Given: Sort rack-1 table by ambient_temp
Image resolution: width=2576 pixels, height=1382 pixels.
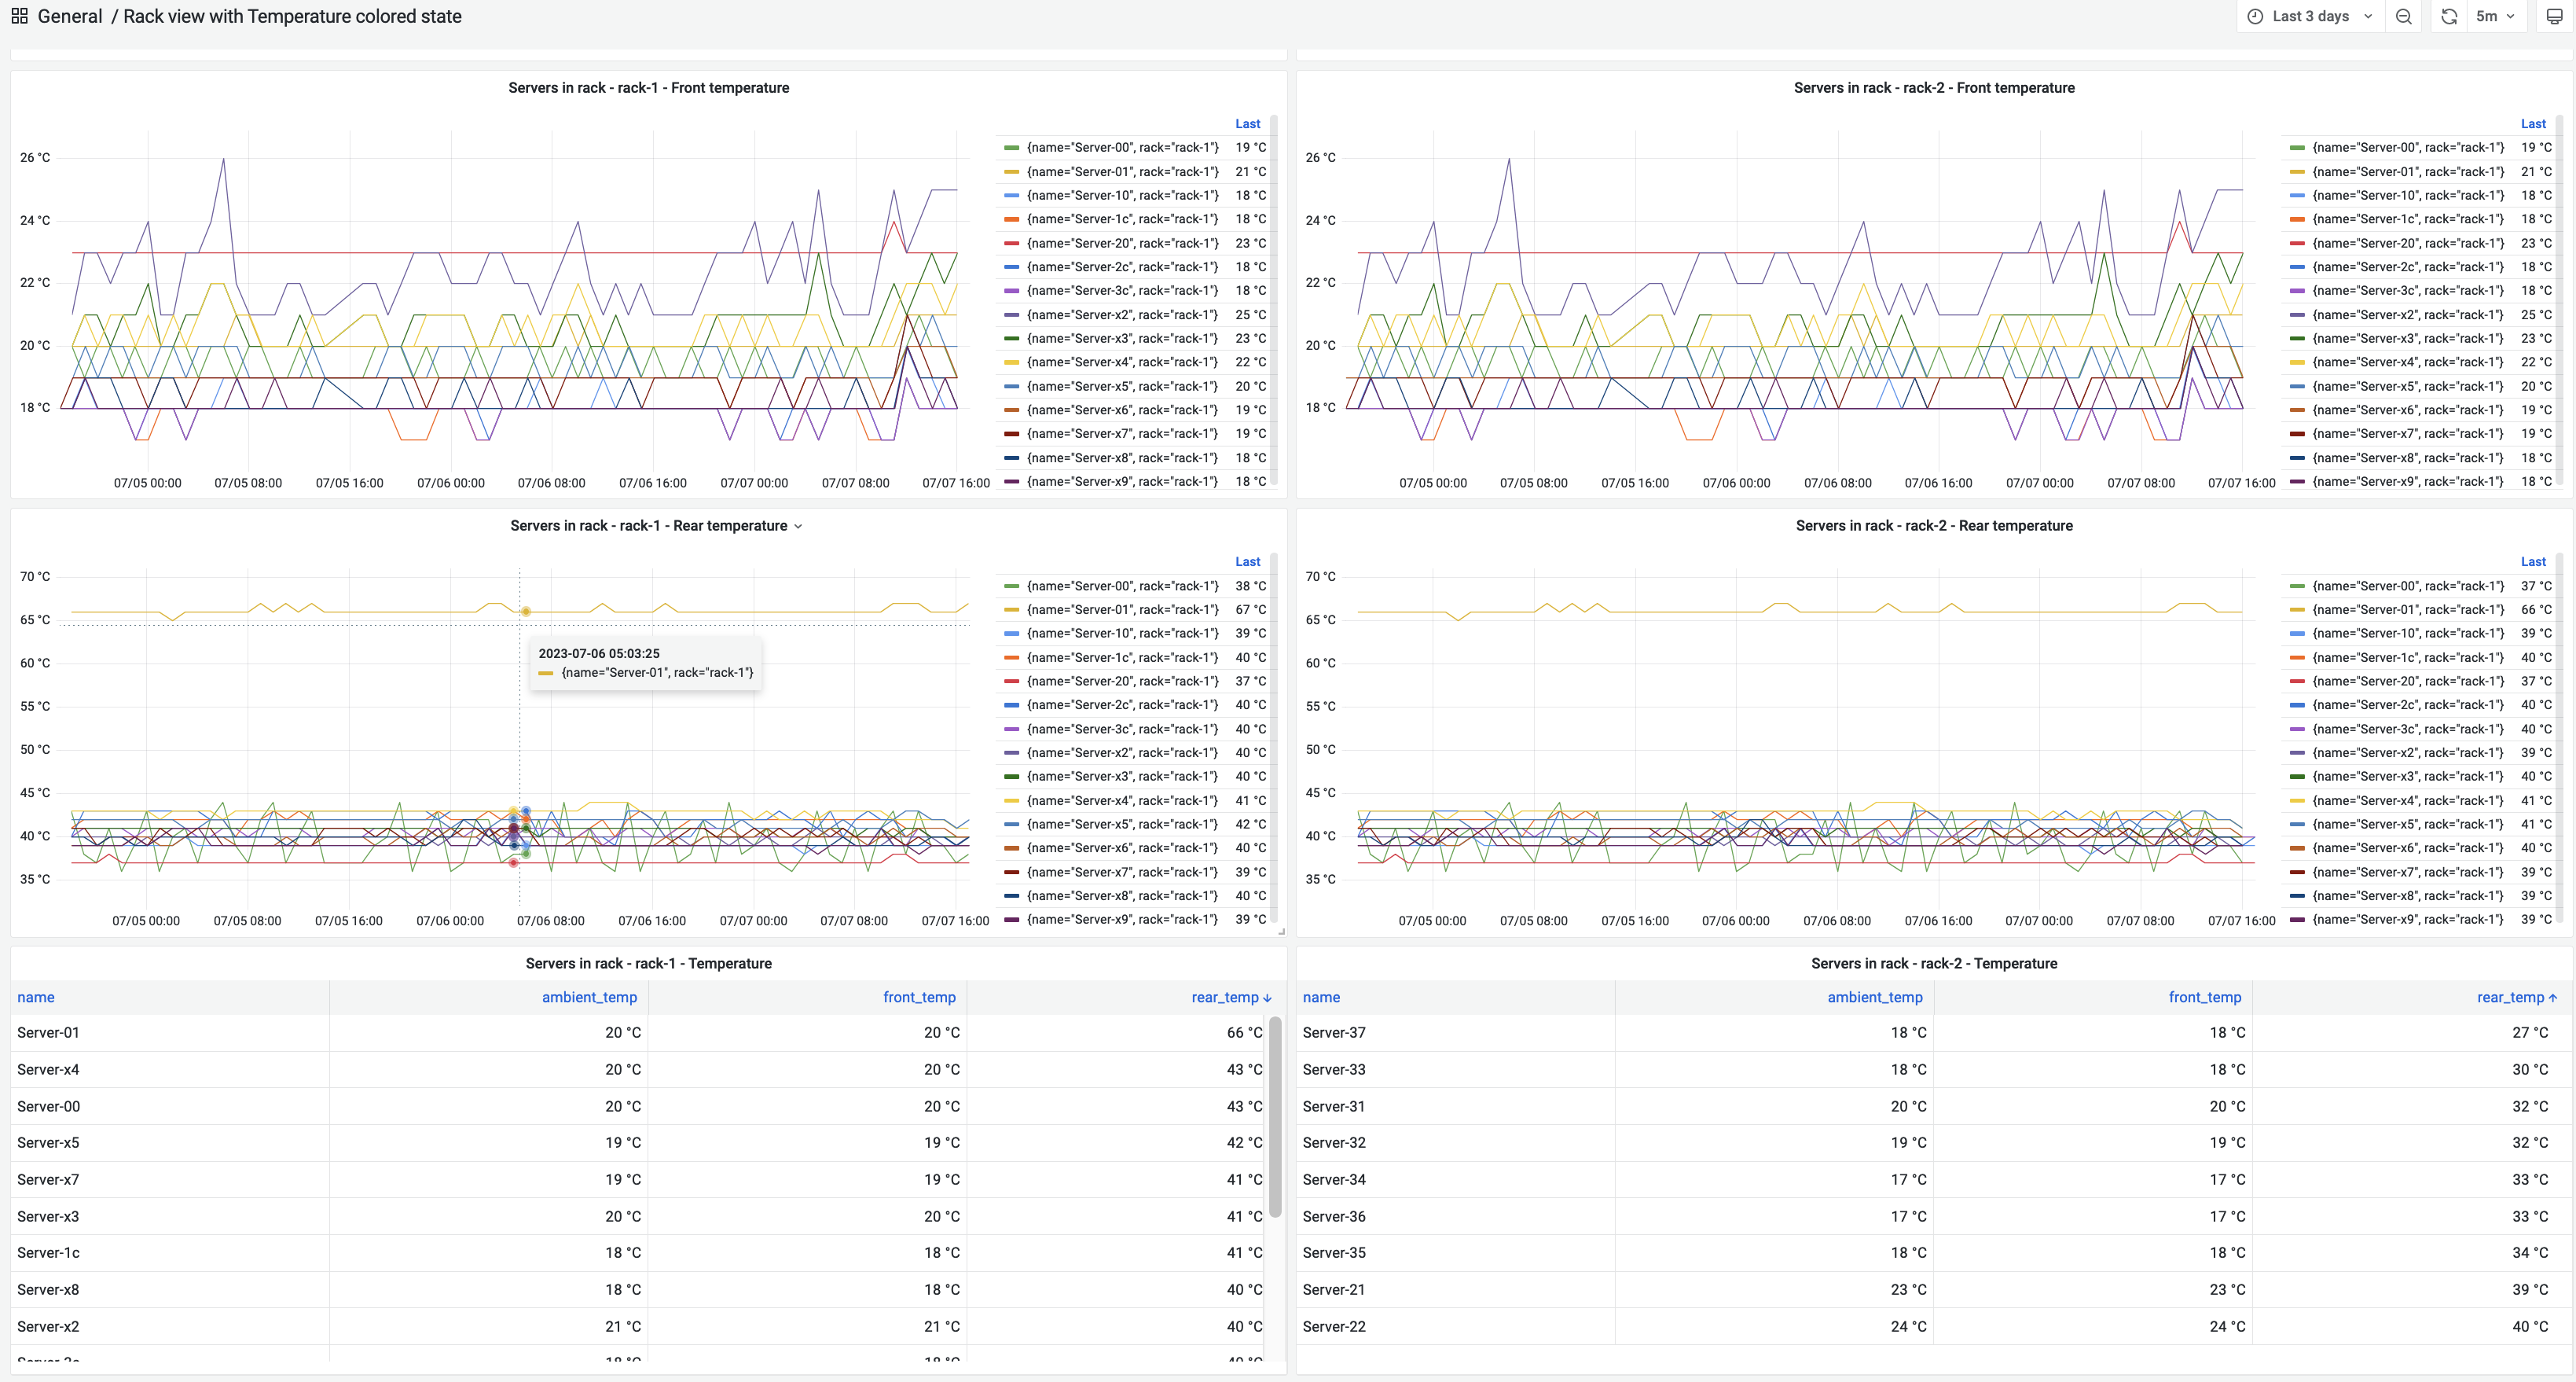Looking at the screenshot, I should [589, 997].
